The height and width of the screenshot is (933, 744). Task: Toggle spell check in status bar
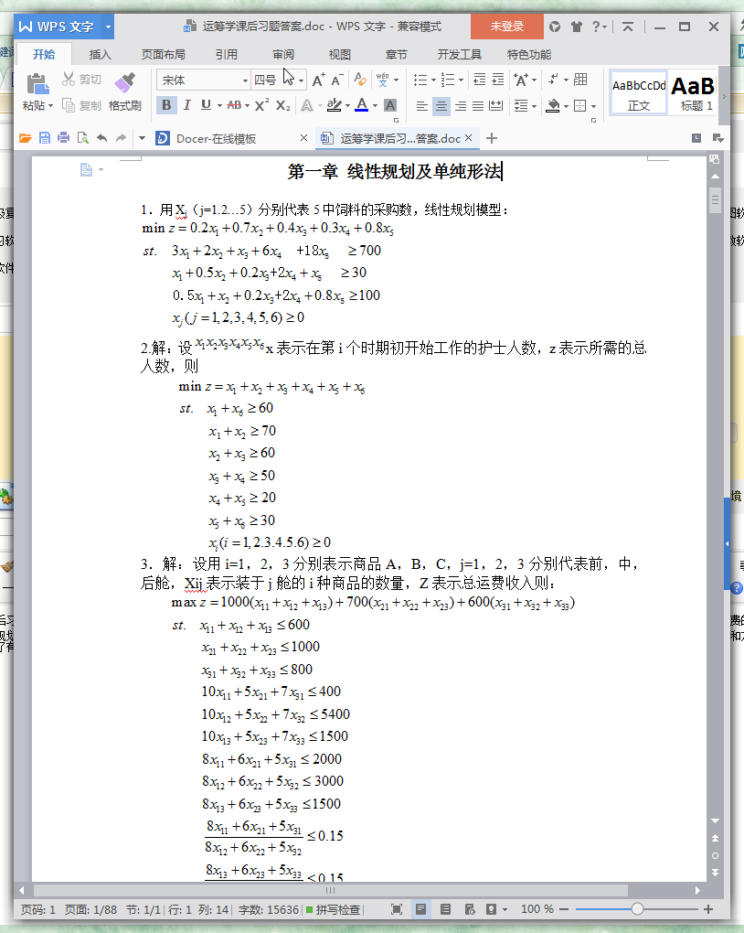pyautogui.click(x=333, y=909)
